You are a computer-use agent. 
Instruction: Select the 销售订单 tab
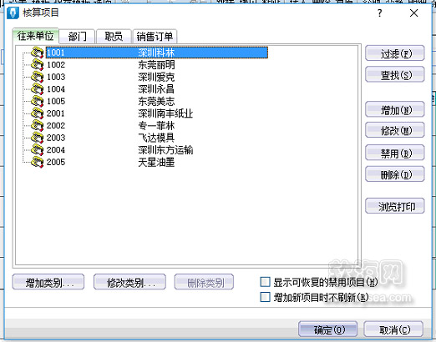(155, 37)
